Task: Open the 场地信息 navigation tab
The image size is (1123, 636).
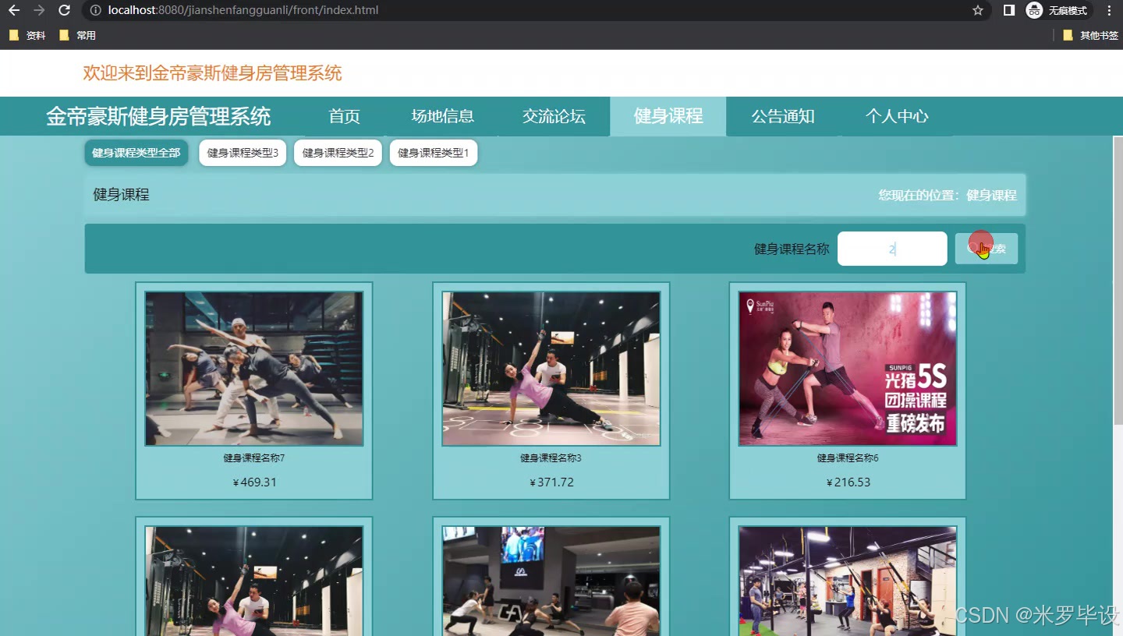Action: [x=443, y=116]
